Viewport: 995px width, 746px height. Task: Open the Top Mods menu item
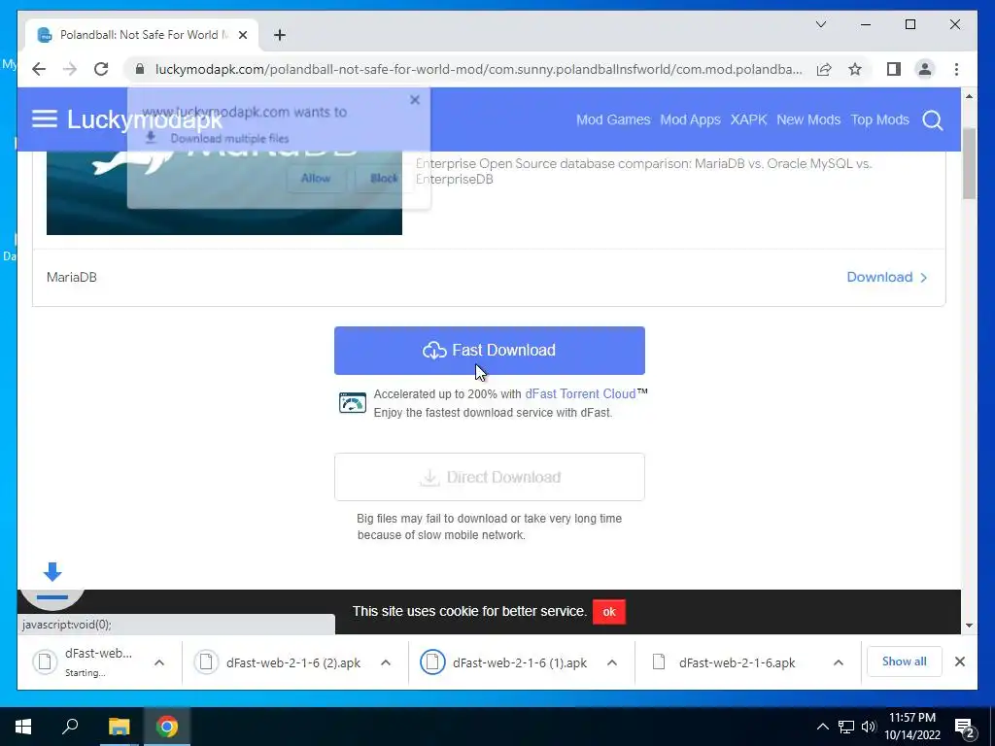879,119
